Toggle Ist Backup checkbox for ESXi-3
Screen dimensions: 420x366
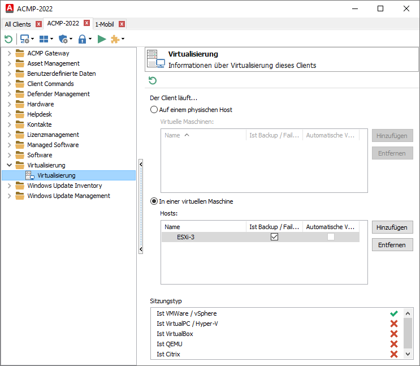click(x=274, y=237)
